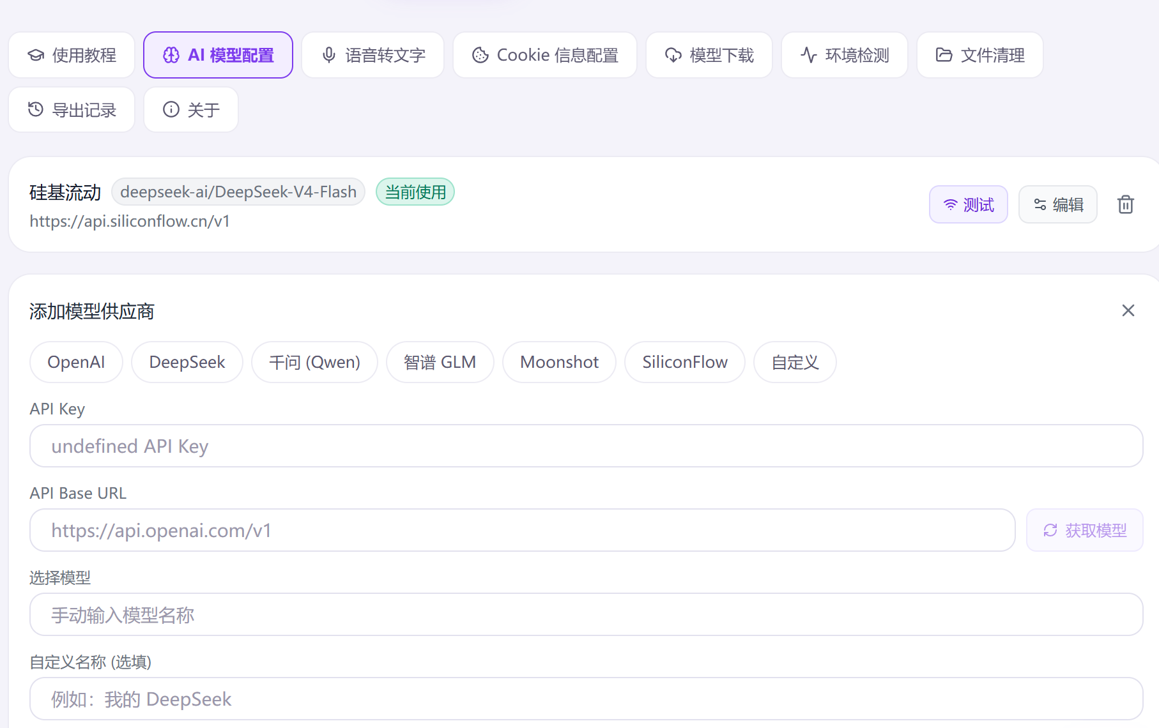Delete the 硅基流动 provider with trash icon
This screenshot has height=728, width=1159.
point(1125,204)
